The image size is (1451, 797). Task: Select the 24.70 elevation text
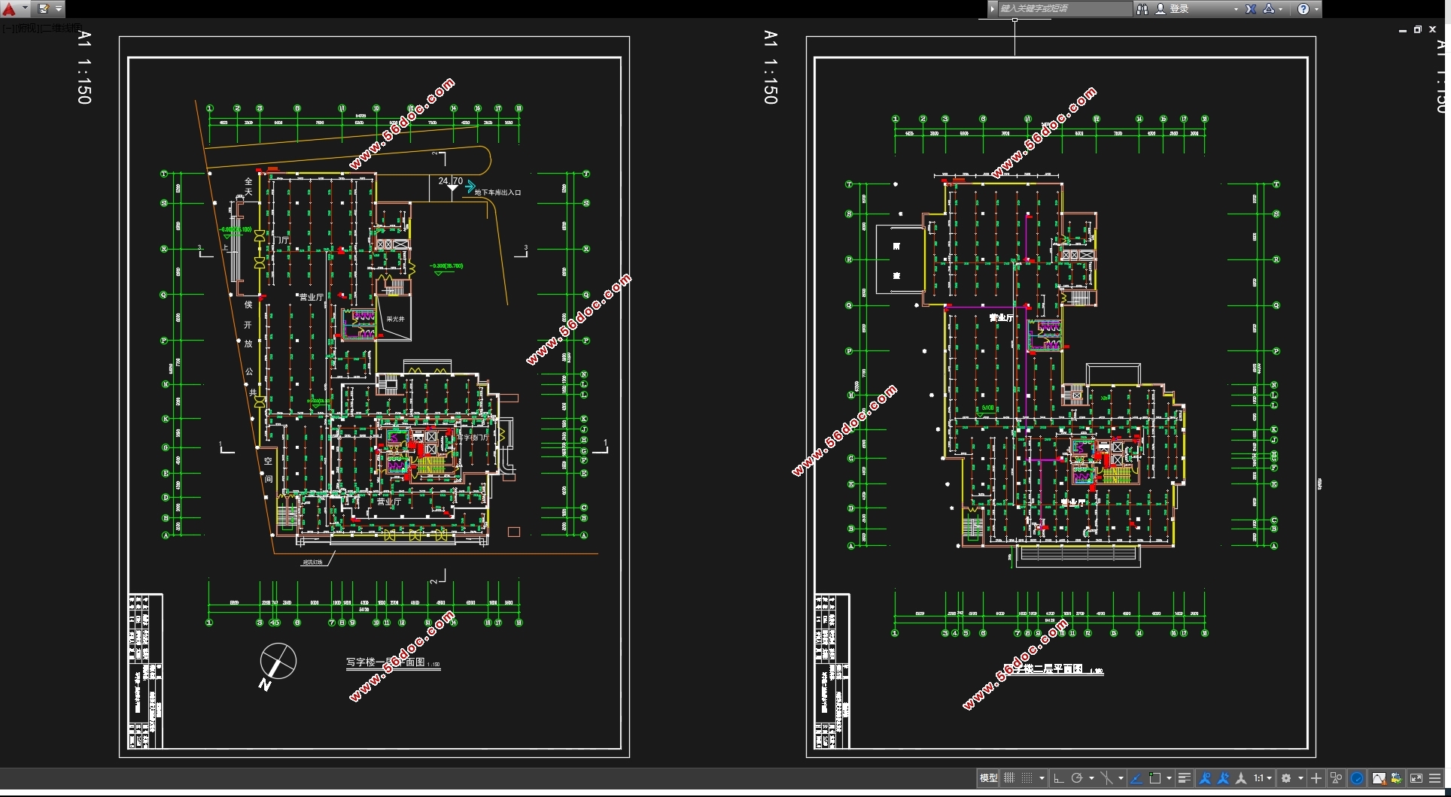pyautogui.click(x=450, y=181)
